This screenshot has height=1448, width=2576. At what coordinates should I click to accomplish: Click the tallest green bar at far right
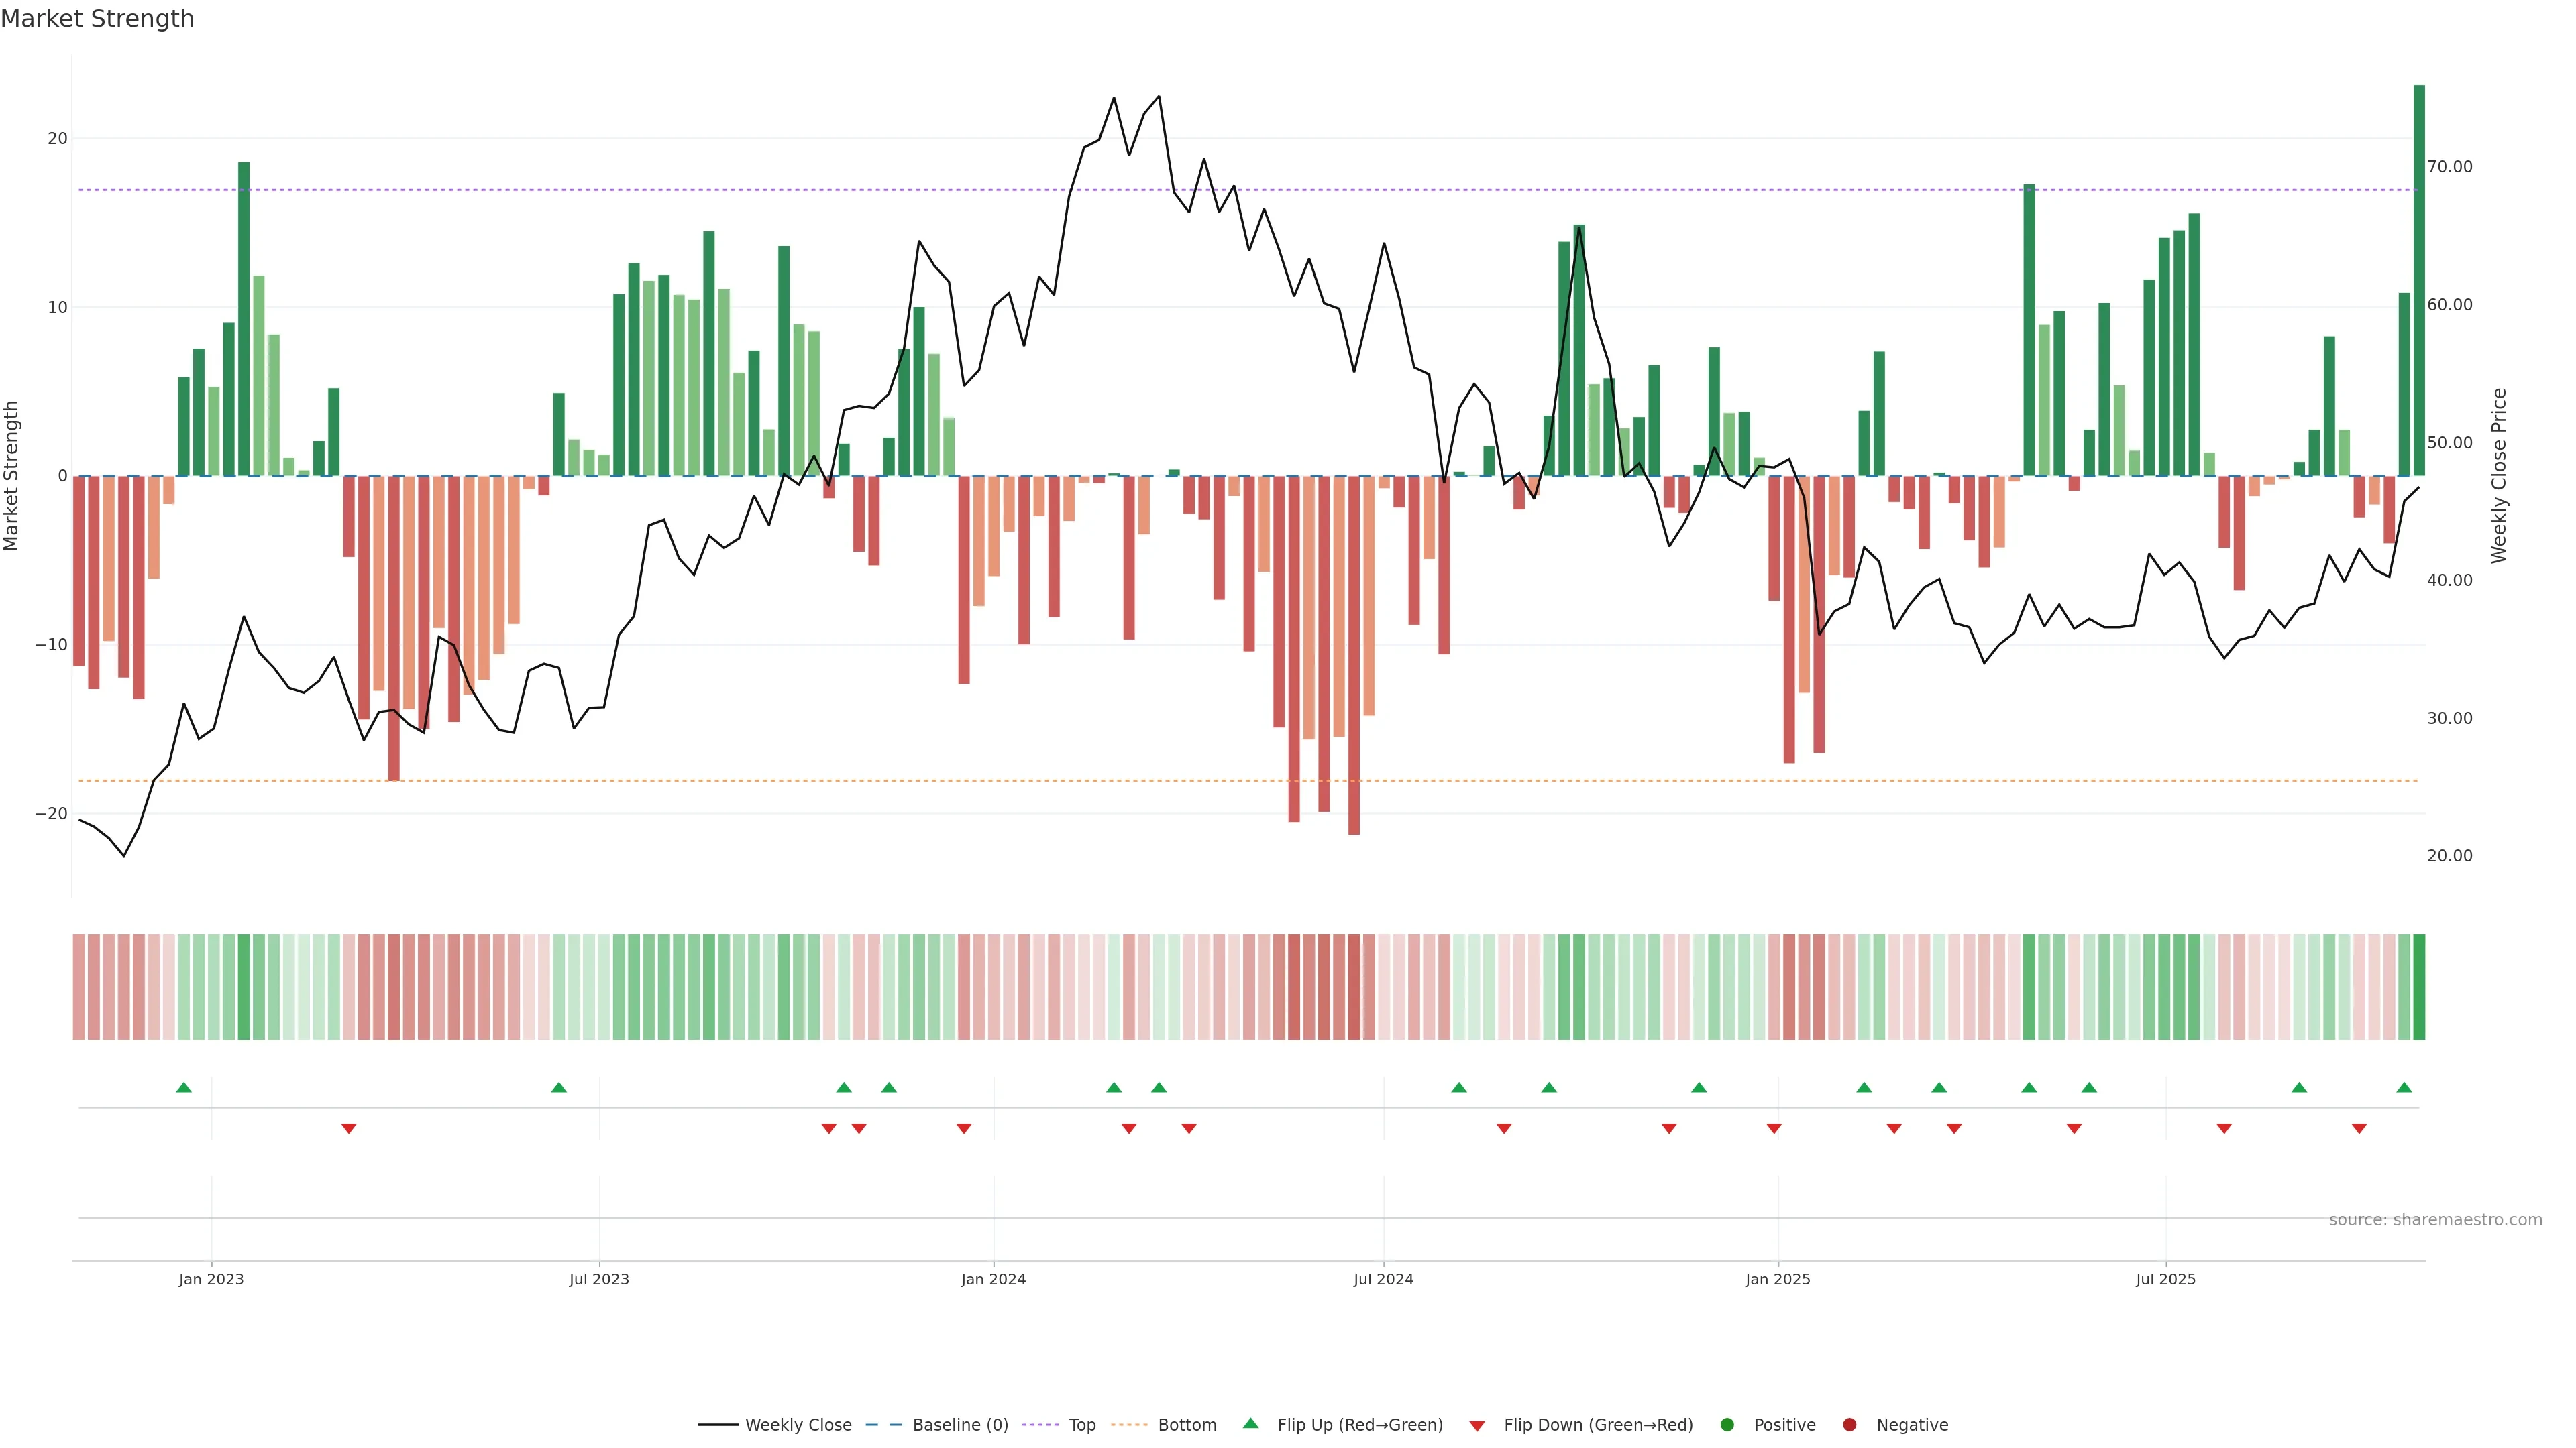point(2419,280)
